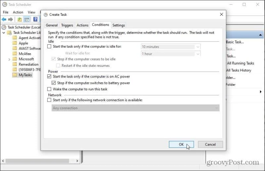Expand the Actions pane submenu arrow

click(x=260, y=92)
